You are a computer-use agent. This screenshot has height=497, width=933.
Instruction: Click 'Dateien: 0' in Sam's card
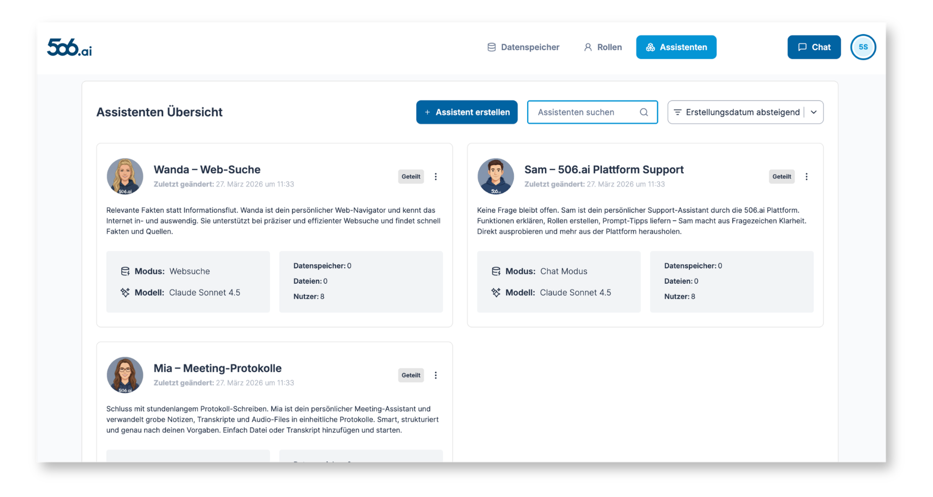tap(681, 281)
